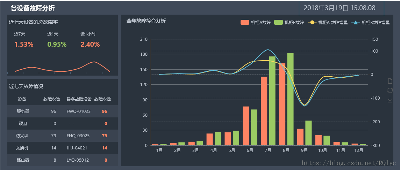
Task: Click the 全年故障综合分析 chart title
Action: 146,21
